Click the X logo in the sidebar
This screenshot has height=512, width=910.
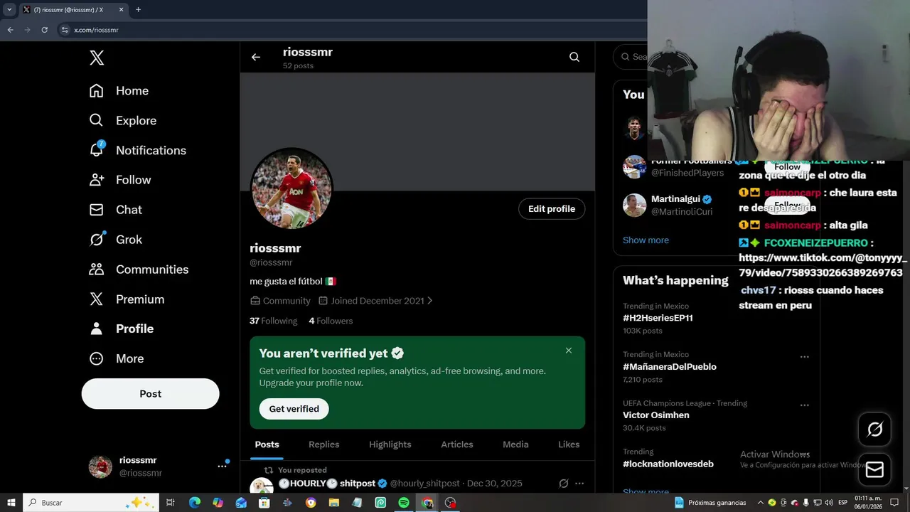click(97, 58)
